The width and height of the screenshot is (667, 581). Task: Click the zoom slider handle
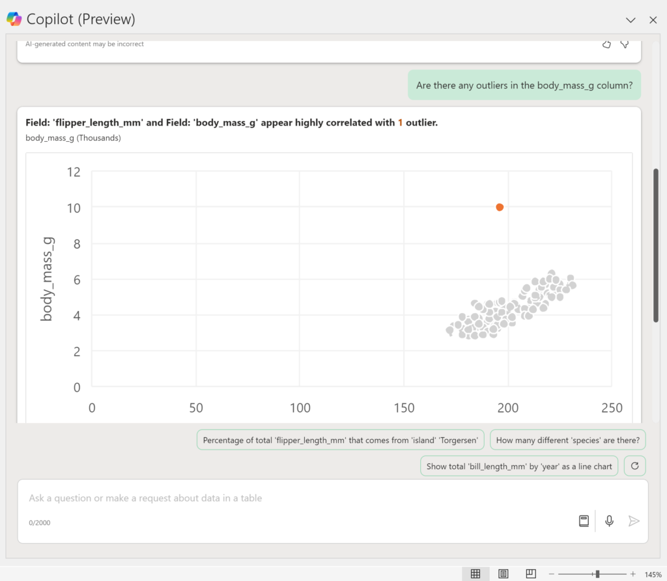click(x=597, y=574)
